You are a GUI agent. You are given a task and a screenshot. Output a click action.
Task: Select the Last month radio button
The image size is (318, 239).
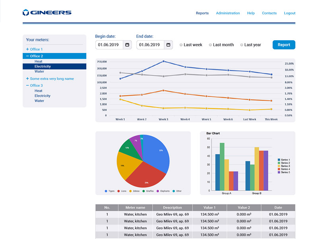point(210,45)
